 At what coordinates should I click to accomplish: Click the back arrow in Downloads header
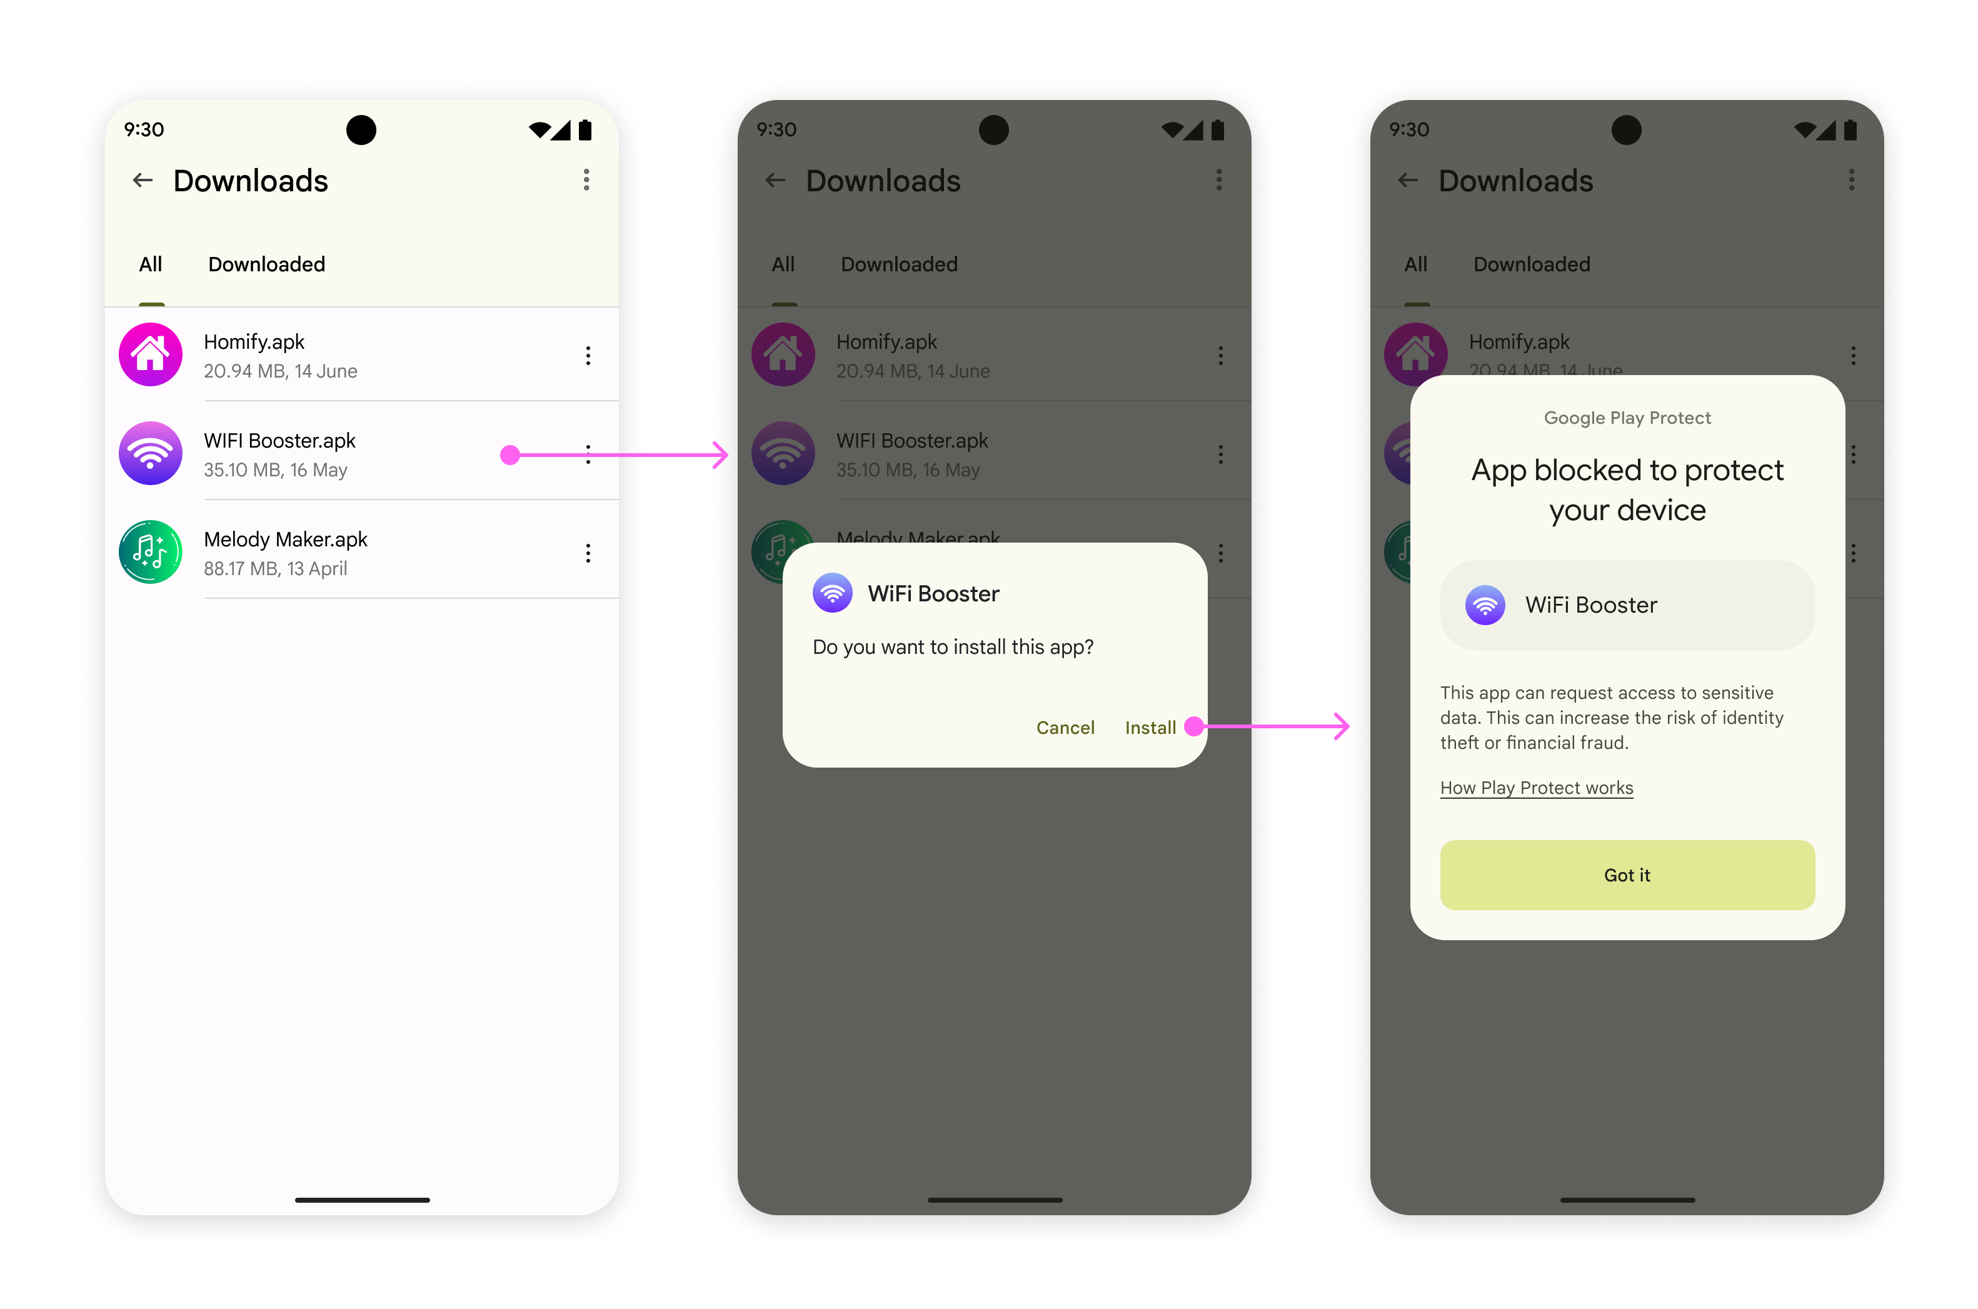tap(142, 179)
